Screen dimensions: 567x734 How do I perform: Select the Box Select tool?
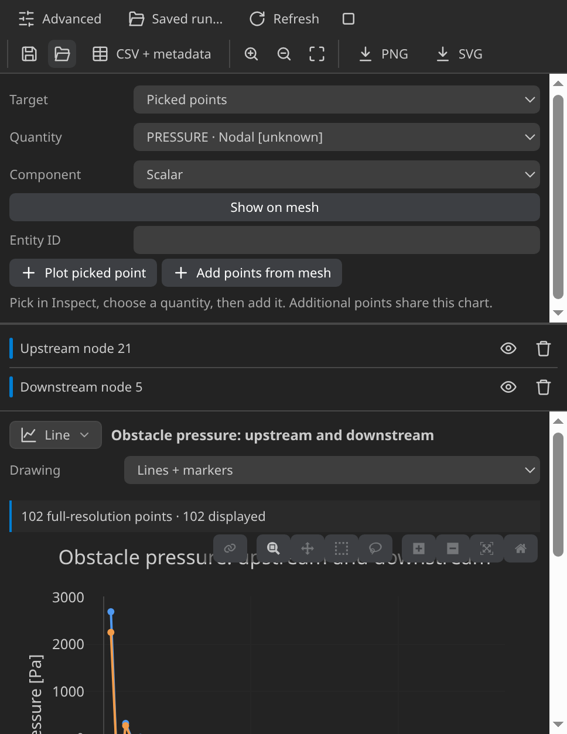(341, 548)
